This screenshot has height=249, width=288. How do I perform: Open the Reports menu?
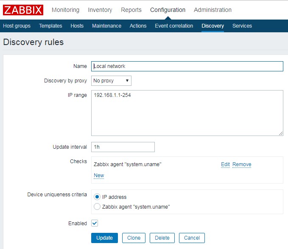131,10
